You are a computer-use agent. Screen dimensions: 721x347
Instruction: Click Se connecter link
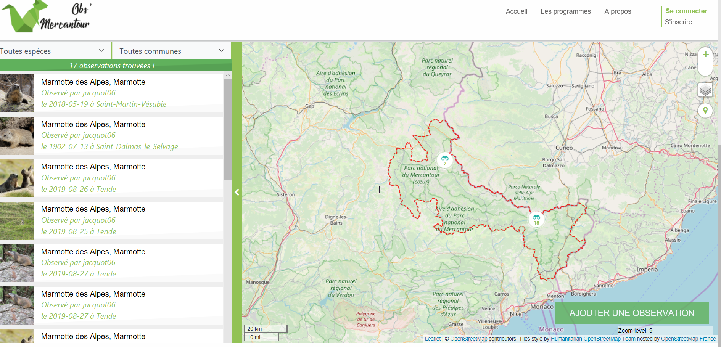pos(686,11)
